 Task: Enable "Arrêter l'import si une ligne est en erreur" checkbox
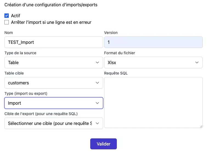7,22
